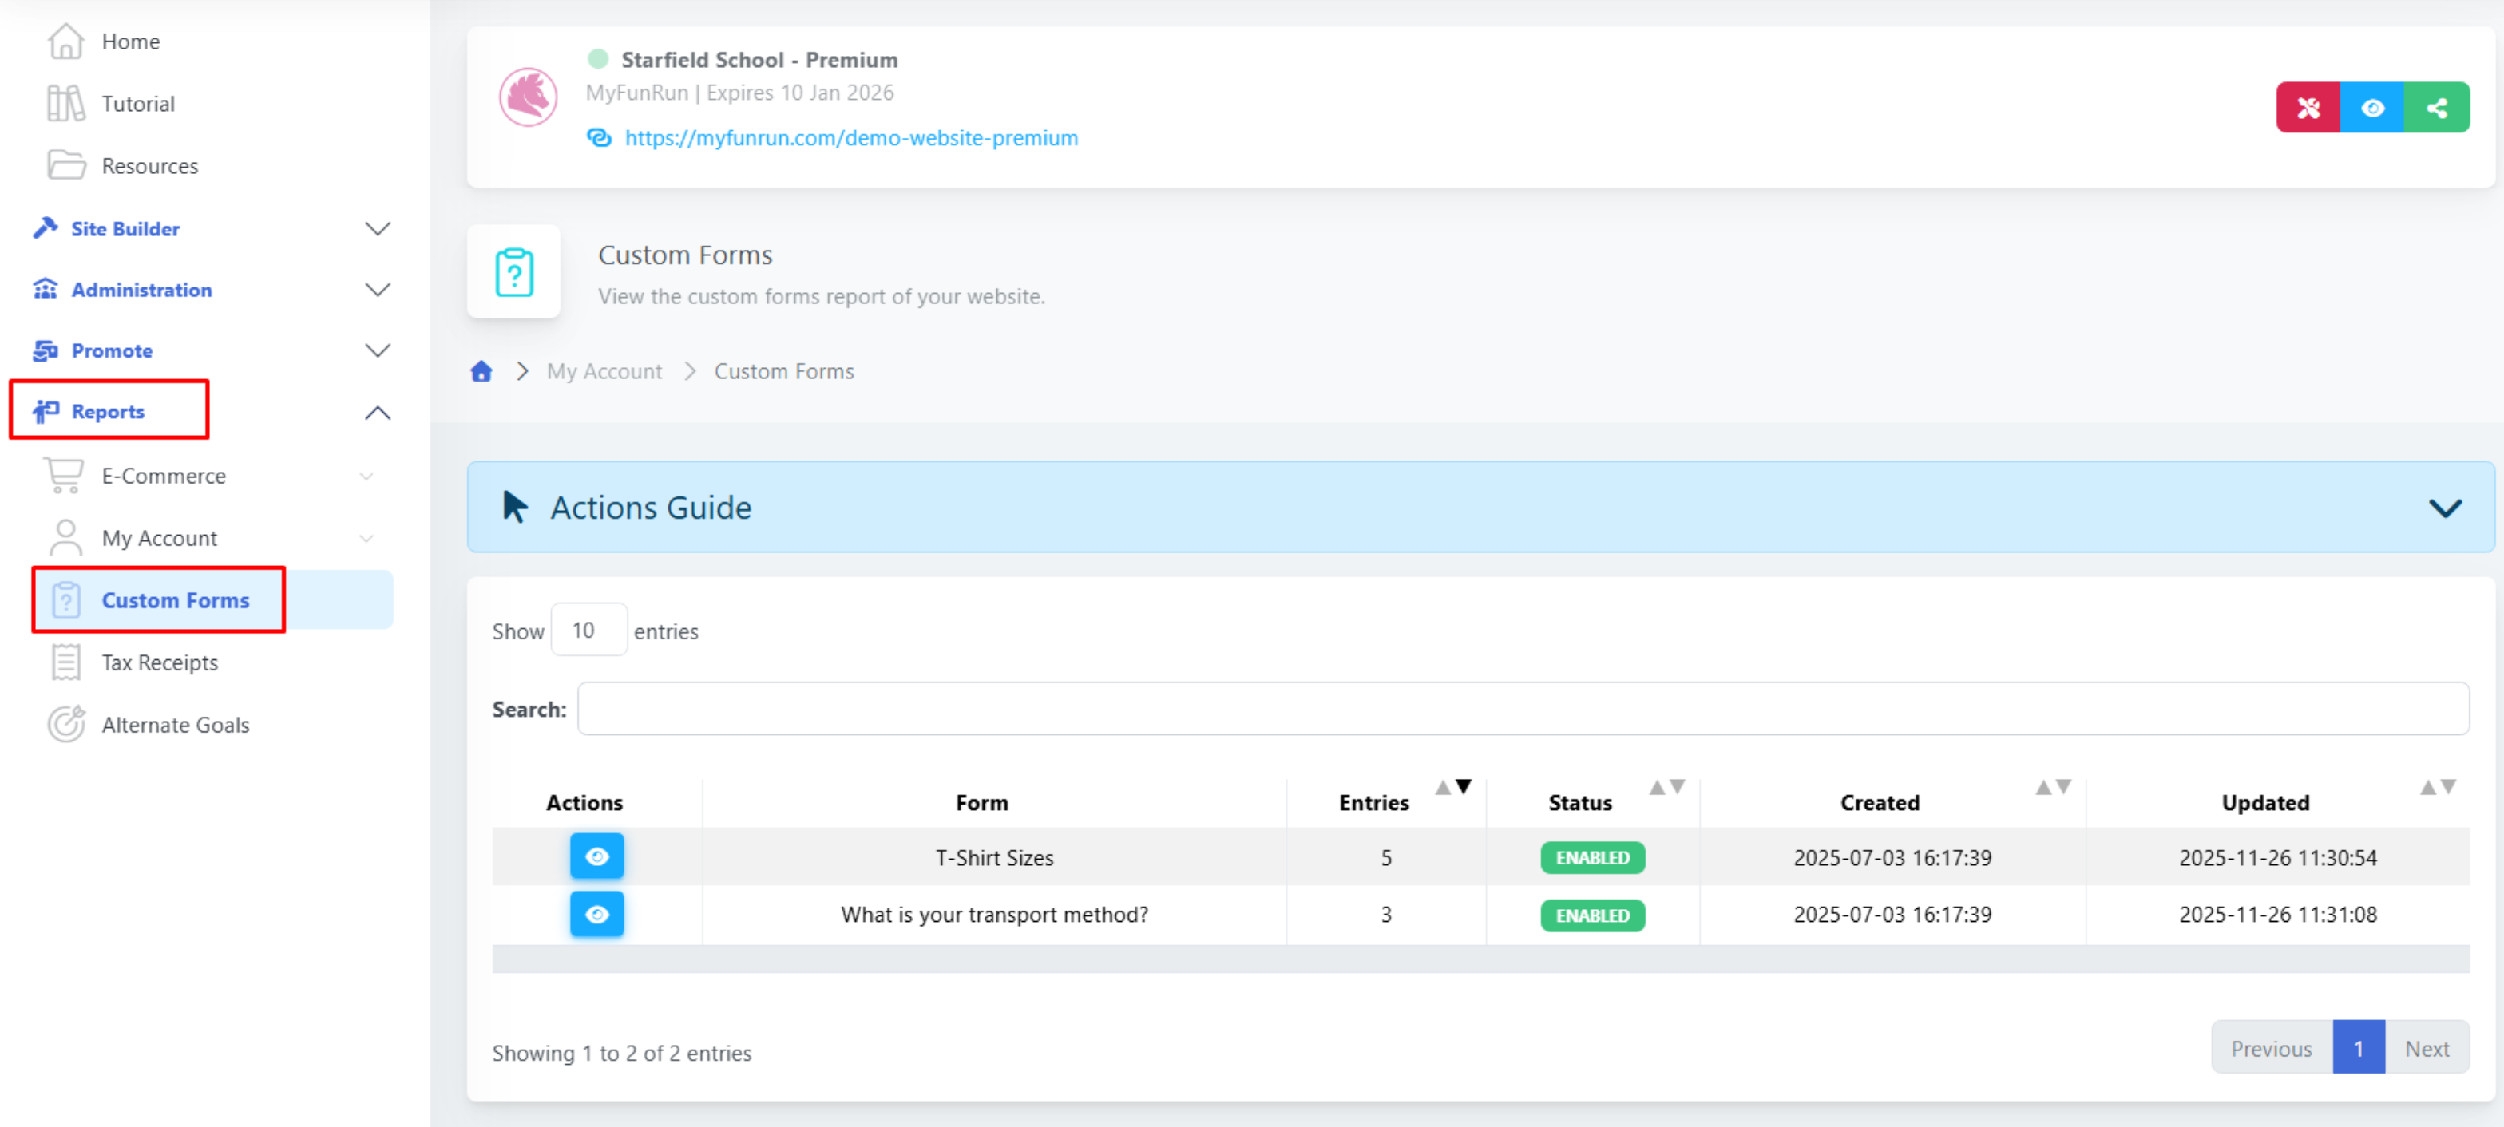Open Tax Receipts report
This screenshot has height=1127, width=2504.
(x=160, y=662)
